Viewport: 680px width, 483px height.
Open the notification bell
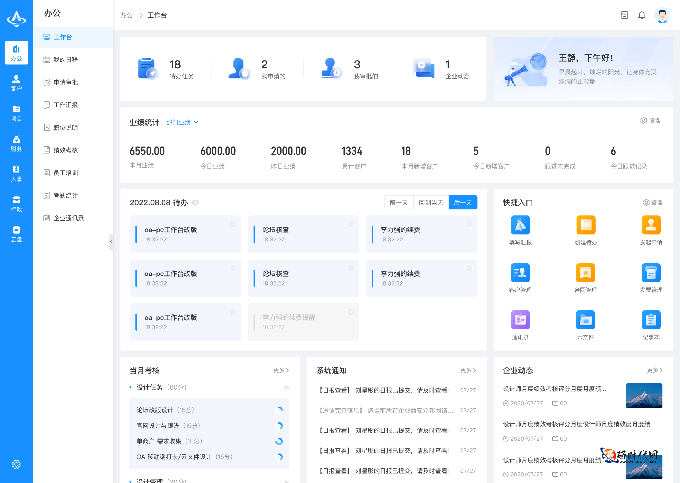click(641, 15)
